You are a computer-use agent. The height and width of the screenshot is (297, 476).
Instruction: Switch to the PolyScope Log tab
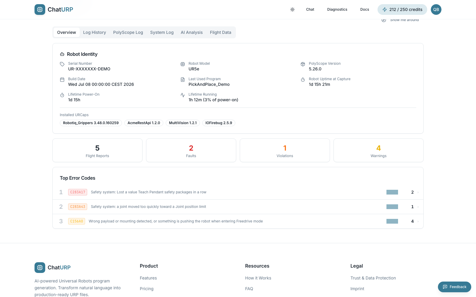pyautogui.click(x=128, y=32)
